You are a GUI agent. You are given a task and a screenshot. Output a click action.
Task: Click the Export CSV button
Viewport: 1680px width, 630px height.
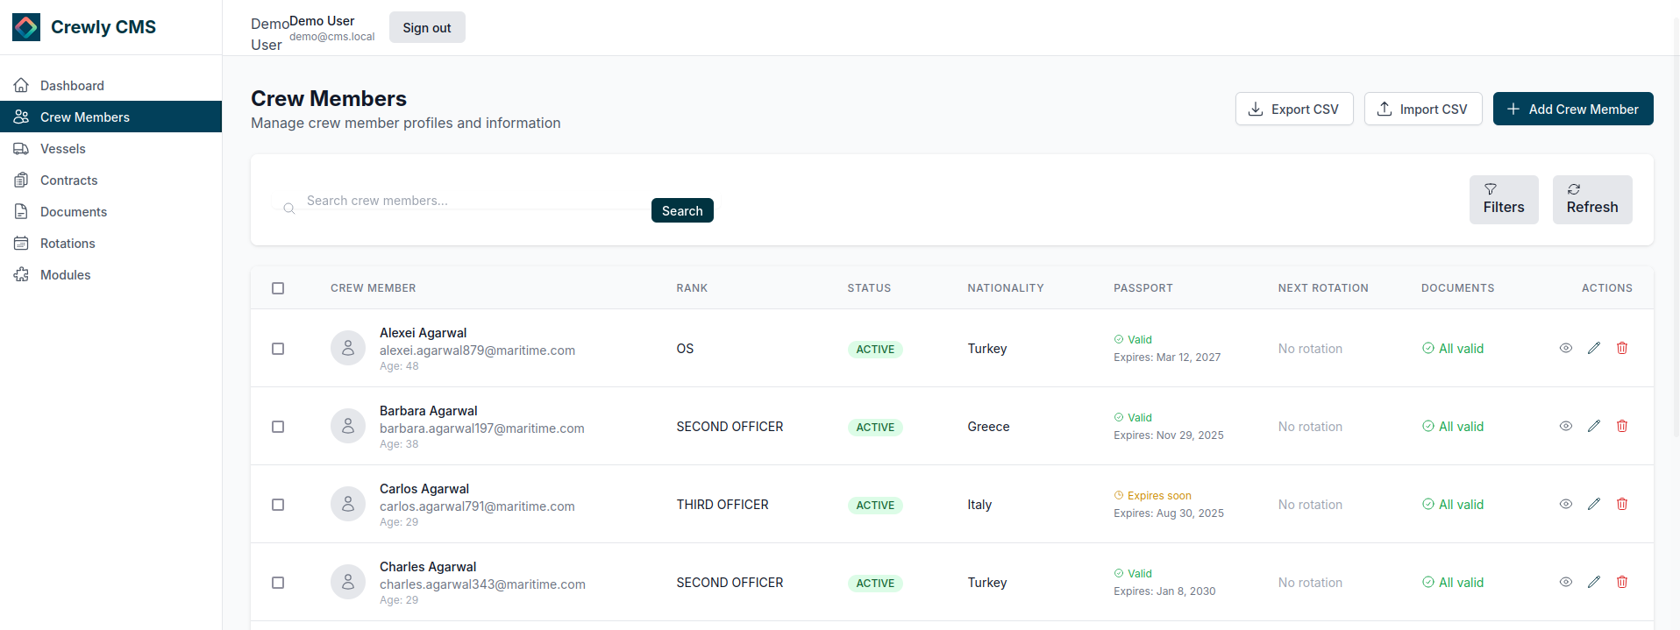[x=1294, y=110]
